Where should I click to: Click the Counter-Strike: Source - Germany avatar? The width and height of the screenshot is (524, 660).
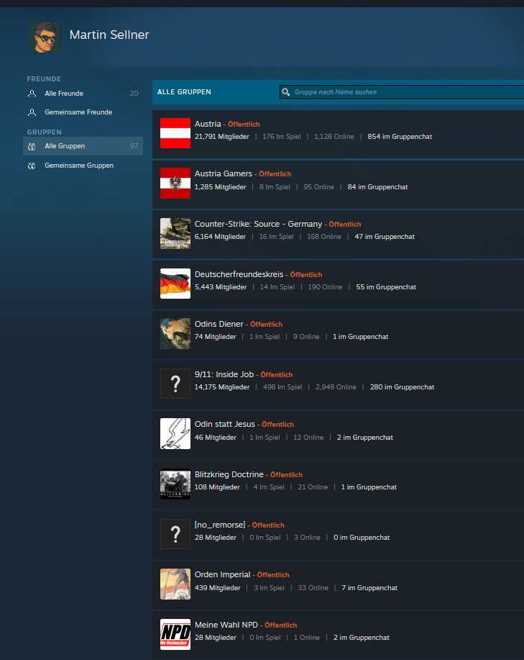[175, 233]
